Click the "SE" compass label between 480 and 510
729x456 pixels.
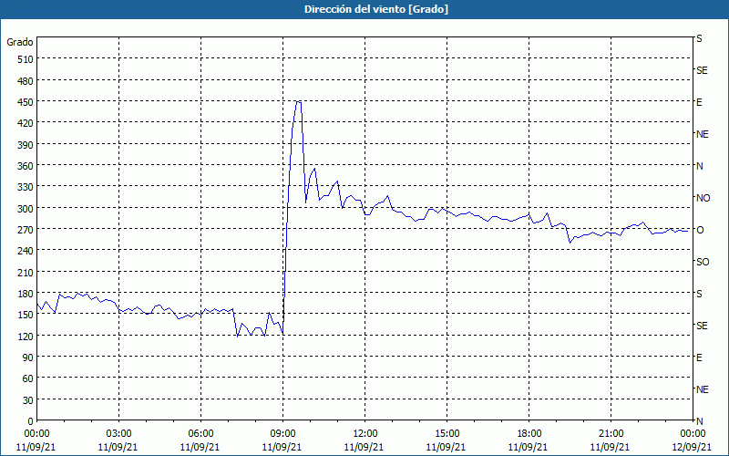[x=702, y=70]
